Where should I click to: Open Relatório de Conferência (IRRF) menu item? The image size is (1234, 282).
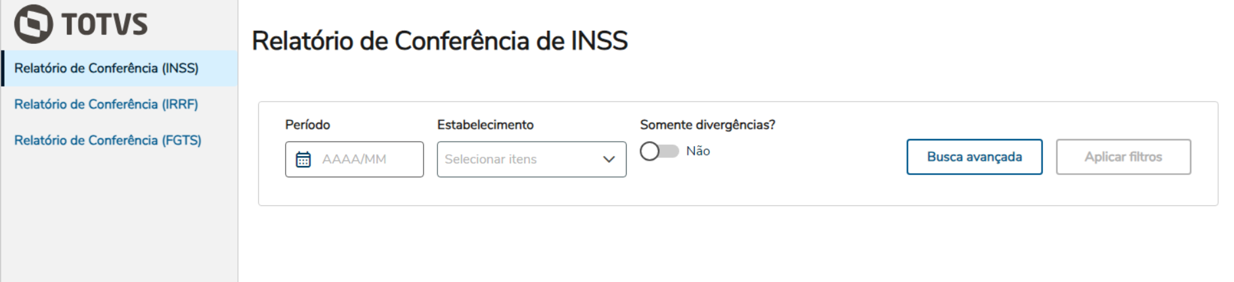pos(106,104)
